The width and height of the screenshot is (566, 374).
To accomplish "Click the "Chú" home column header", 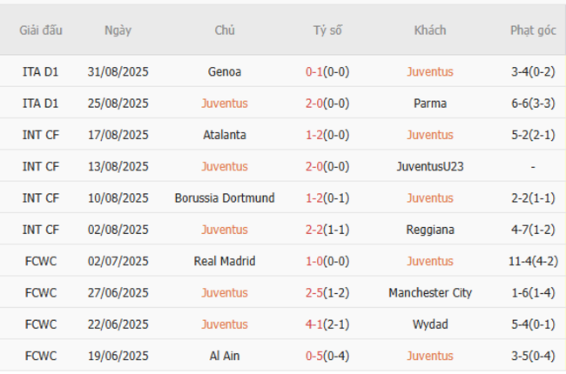I will pos(225,30).
